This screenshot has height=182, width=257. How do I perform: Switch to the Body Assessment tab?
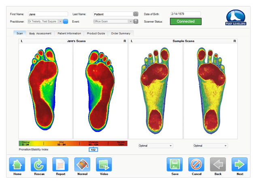coord(40,33)
